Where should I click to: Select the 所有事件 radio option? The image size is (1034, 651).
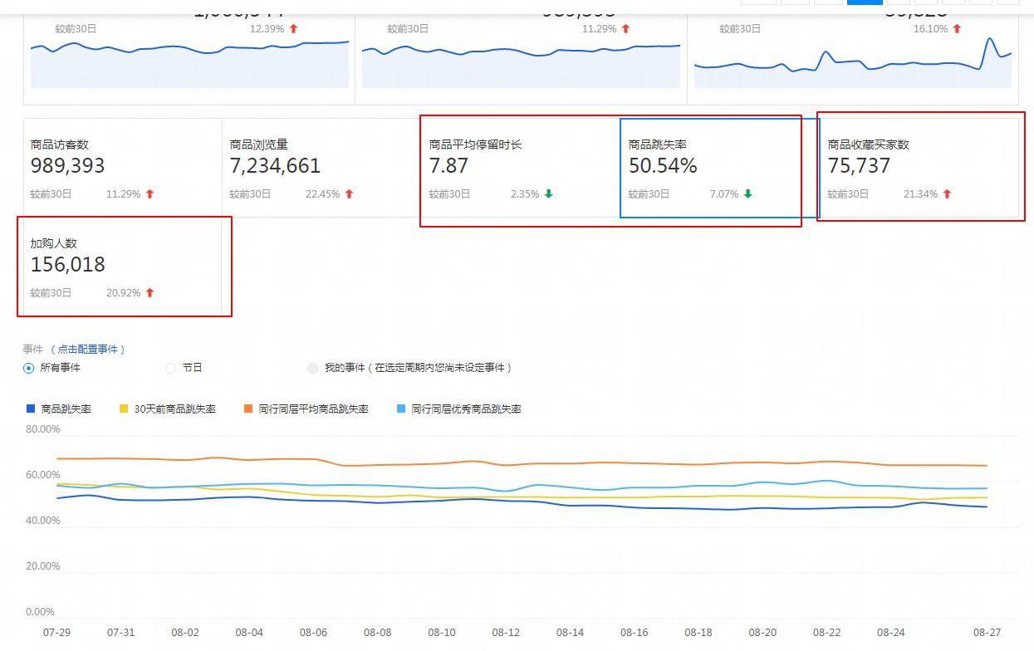pyautogui.click(x=29, y=368)
